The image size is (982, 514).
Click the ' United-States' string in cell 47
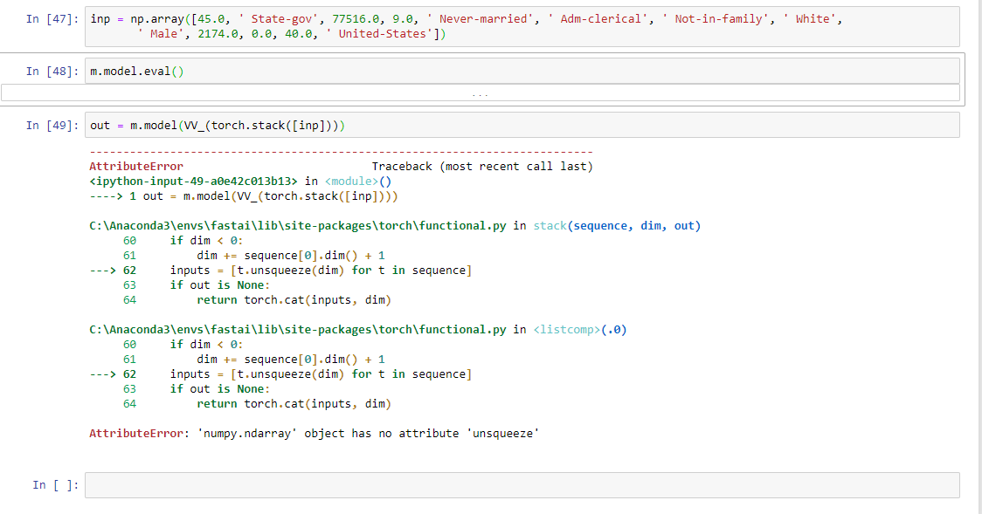pos(385,34)
